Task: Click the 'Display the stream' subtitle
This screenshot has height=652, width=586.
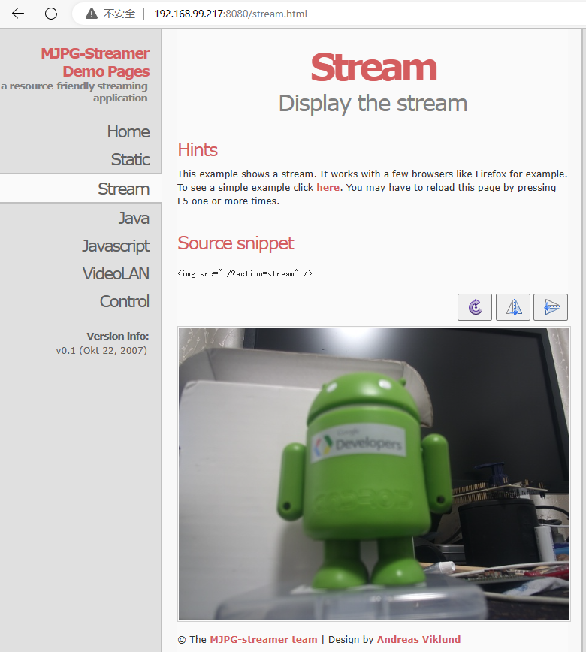Action: click(x=373, y=104)
